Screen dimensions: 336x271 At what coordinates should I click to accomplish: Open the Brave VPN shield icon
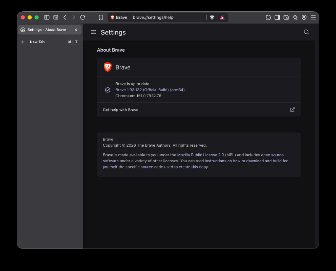point(304,17)
